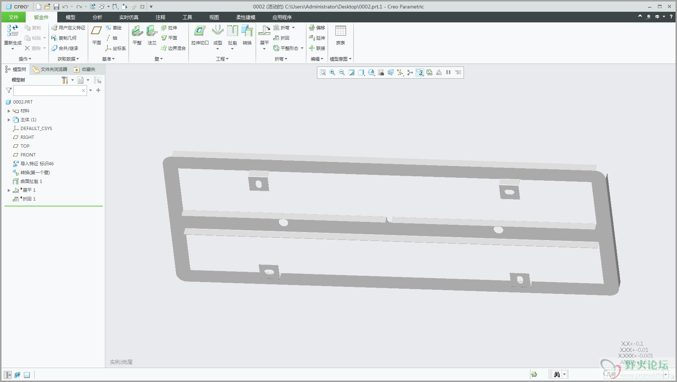Toggle the simulation pause icon in graphics toolbar

449,72
